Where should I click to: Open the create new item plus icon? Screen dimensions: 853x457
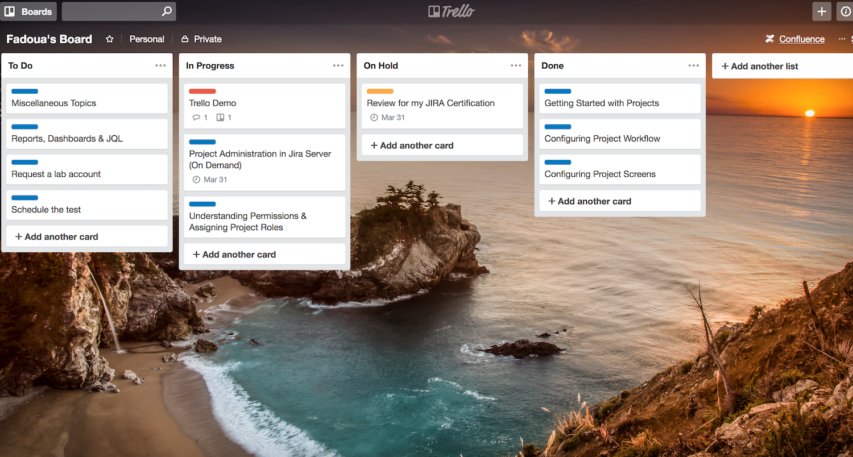click(x=822, y=11)
